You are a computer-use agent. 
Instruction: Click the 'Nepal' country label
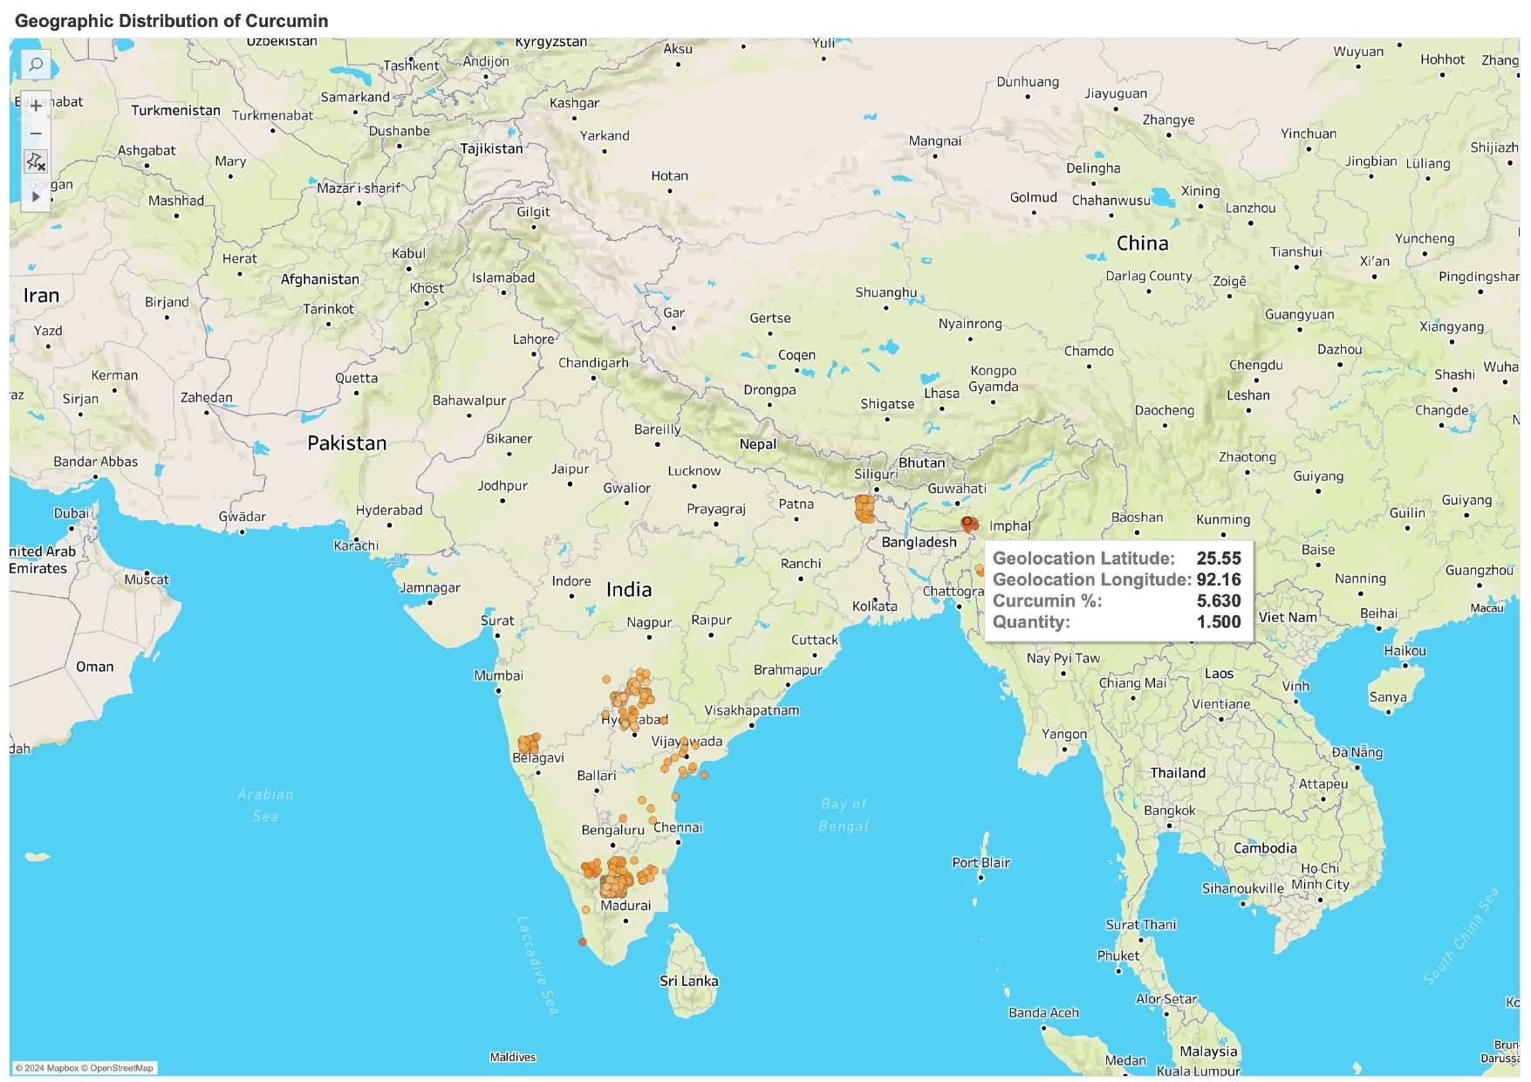[x=758, y=444]
